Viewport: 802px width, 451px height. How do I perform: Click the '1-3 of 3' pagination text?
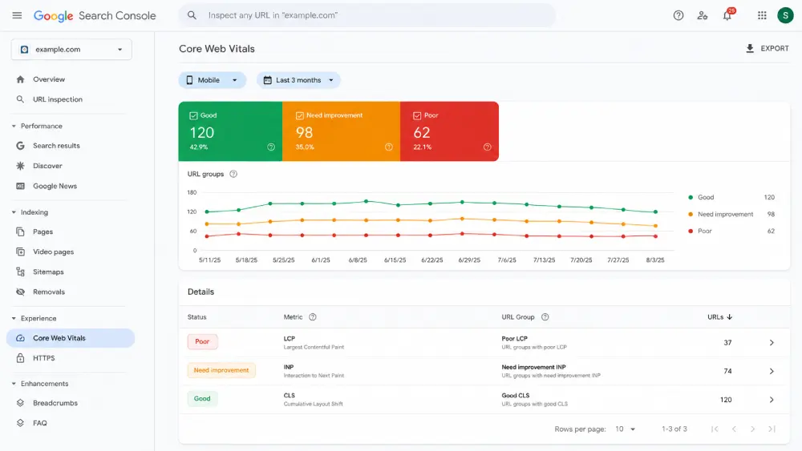[674, 429]
